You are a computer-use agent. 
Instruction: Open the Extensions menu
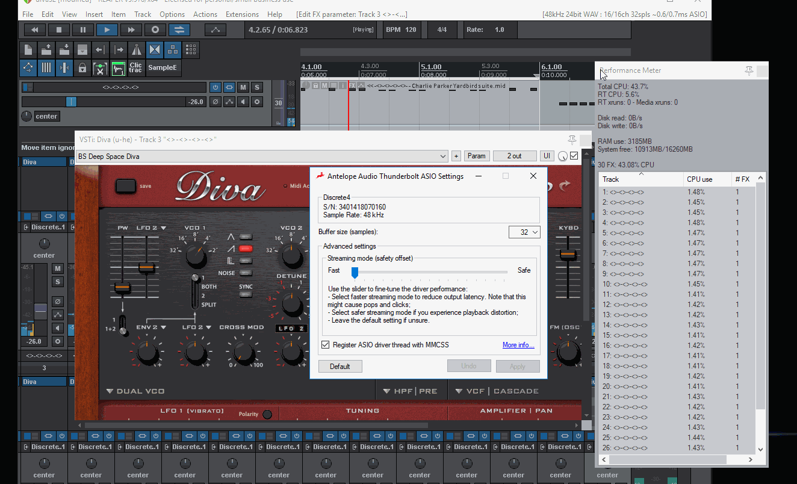[x=242, y=14]
